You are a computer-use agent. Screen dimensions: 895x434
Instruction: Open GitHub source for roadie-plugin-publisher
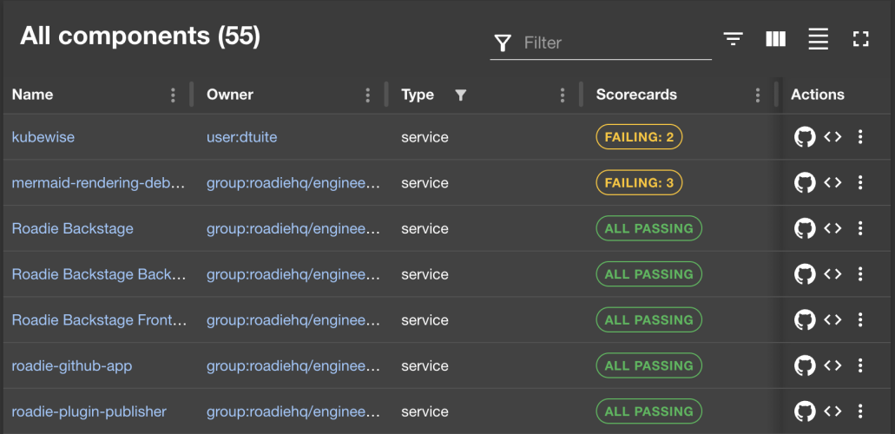point(805,411)
